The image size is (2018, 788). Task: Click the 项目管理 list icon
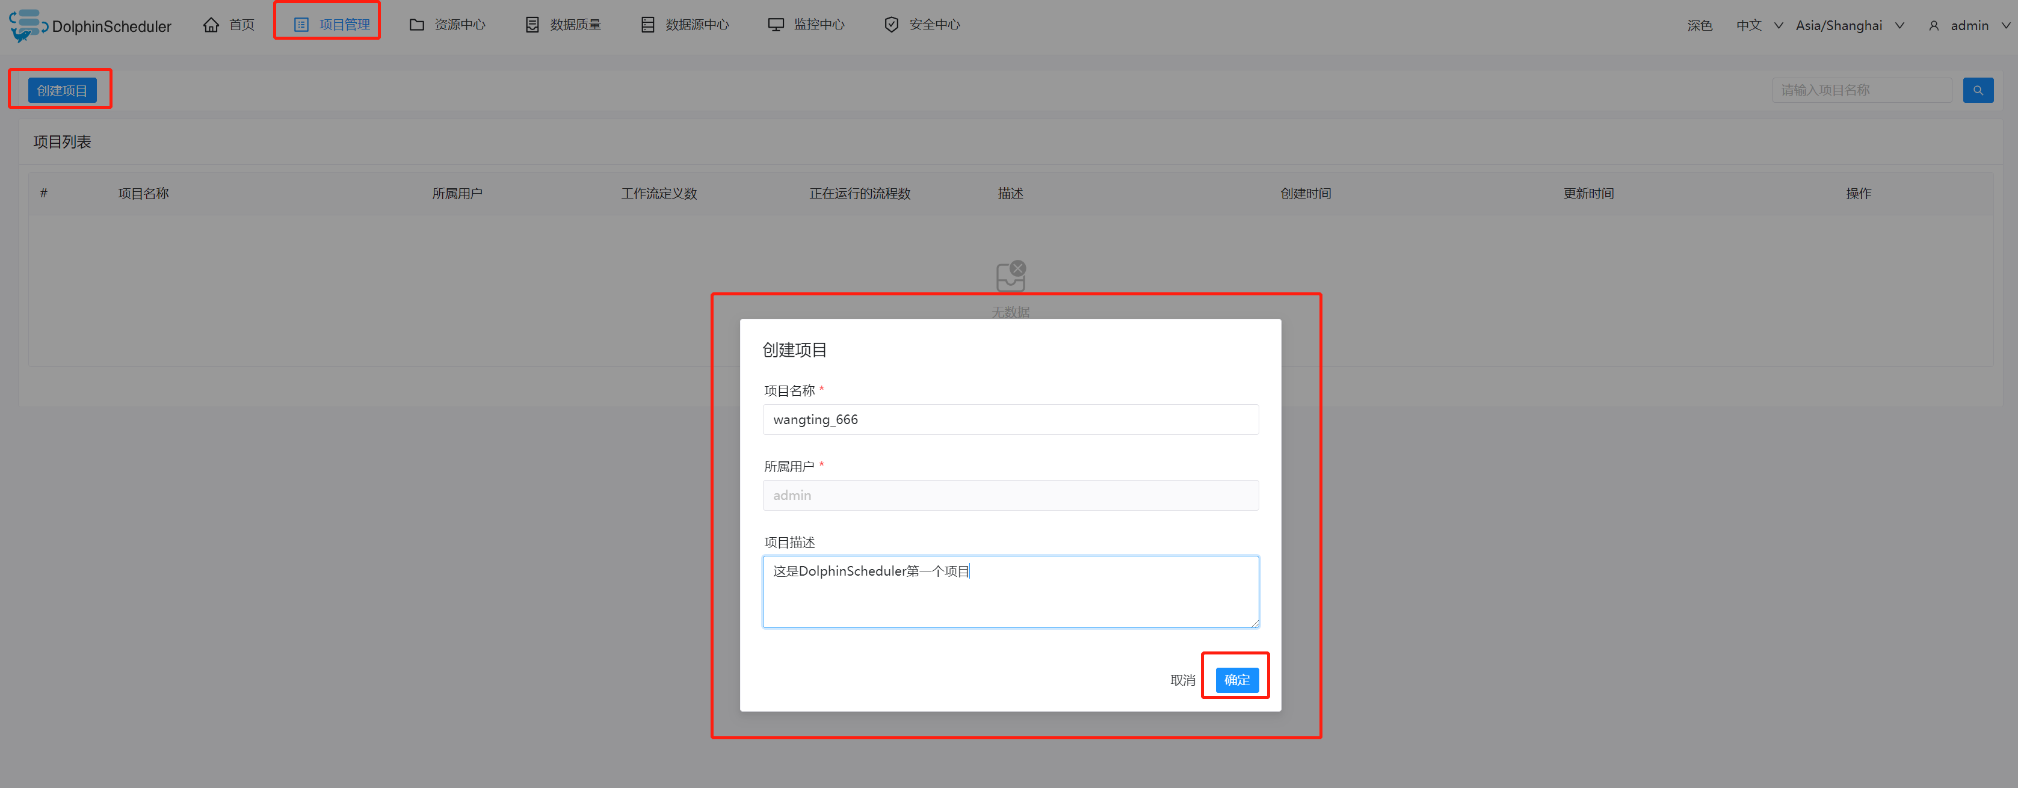click(301, 25)
